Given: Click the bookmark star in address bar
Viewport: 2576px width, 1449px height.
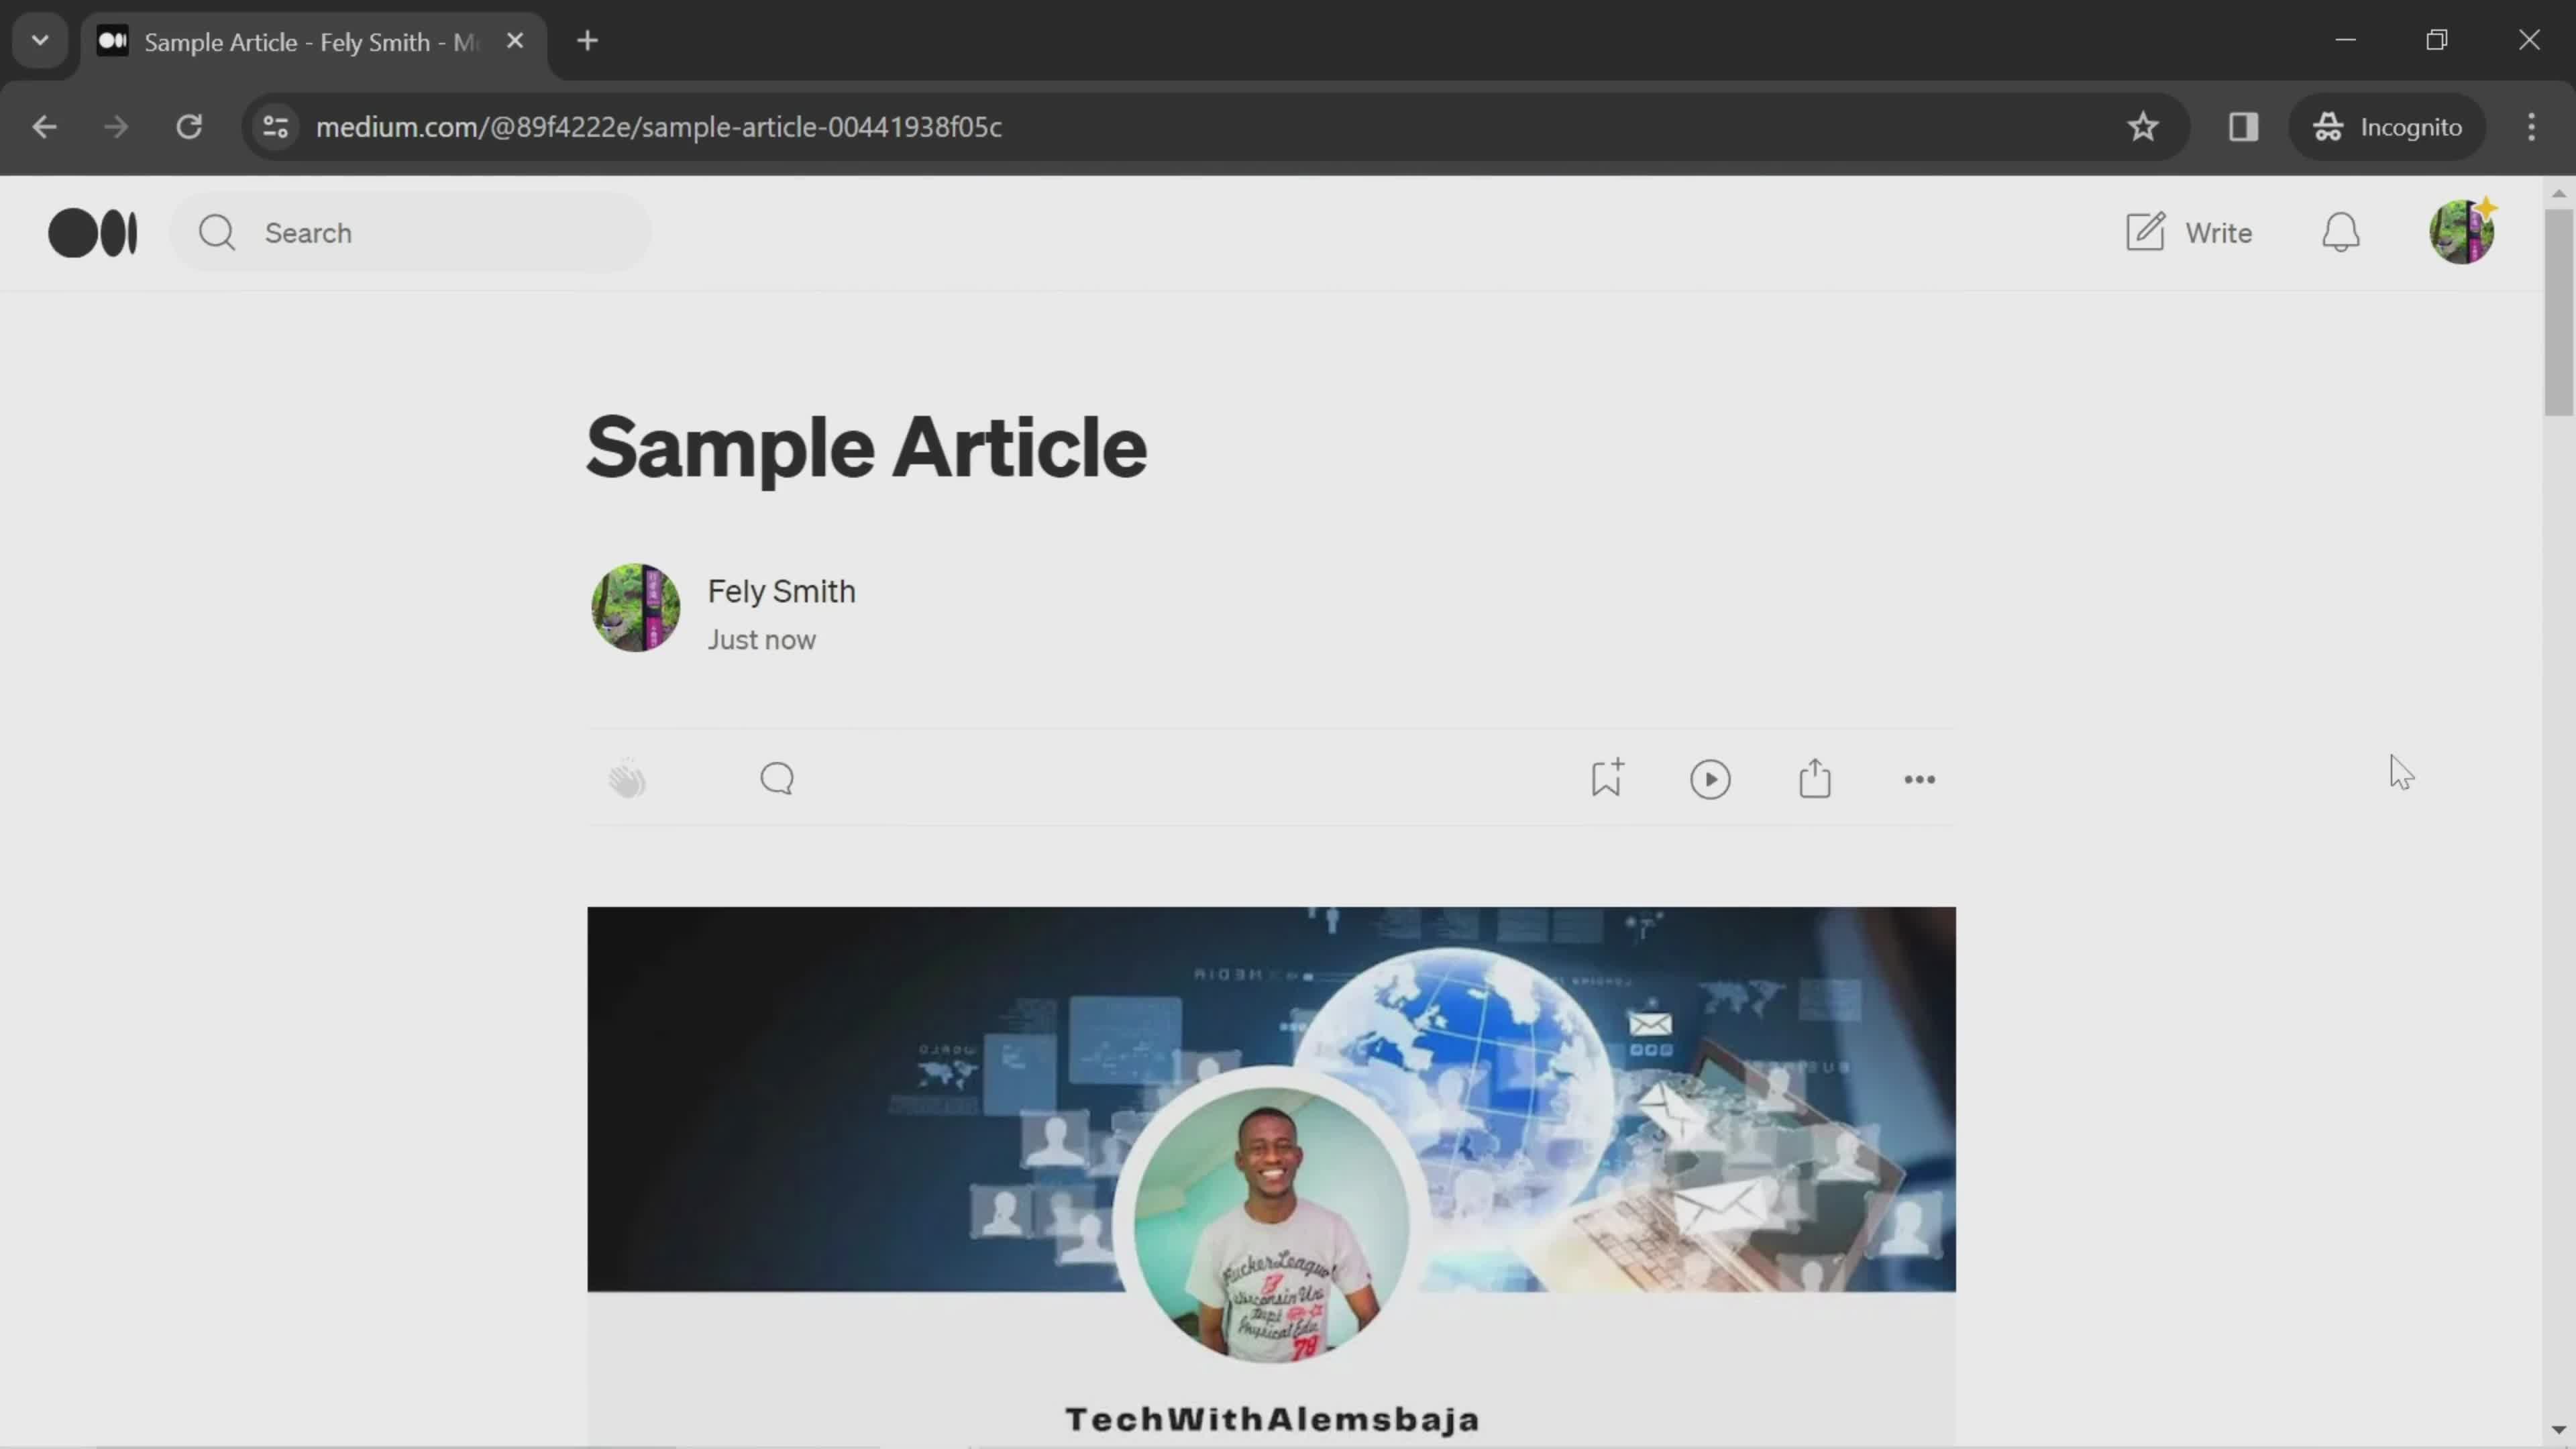Looking at the screenshot, I should [2143, 125].
